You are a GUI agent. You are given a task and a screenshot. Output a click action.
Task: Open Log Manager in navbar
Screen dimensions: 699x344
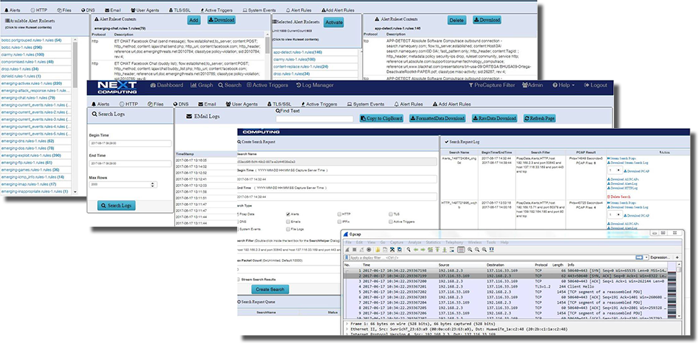pos(314,85)
